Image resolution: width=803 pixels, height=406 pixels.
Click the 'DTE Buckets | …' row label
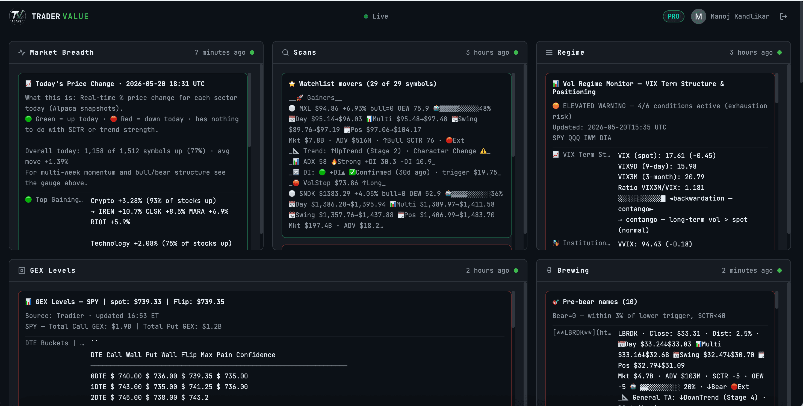(x=55, y=343)
